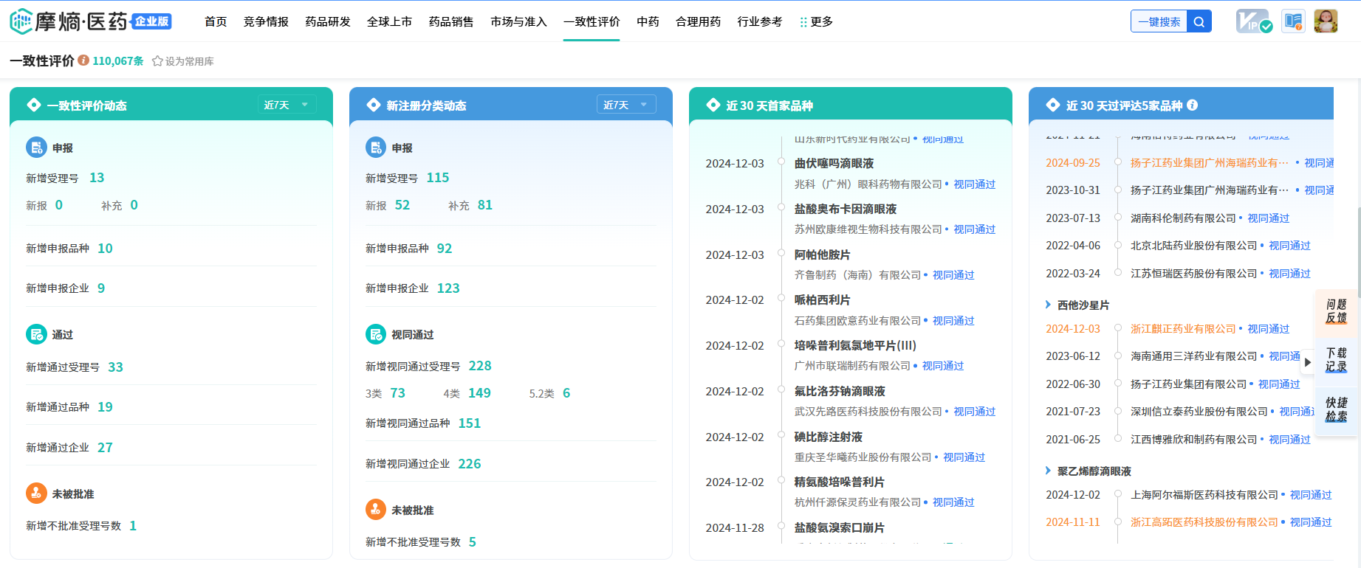The image size is (1361, 568).
Task: Toggle 设为常用库 star favorite
Action: [157, 61]
